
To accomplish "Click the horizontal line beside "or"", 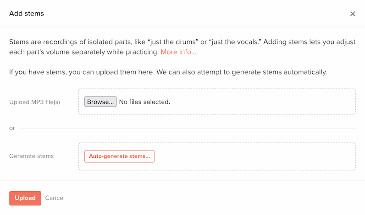I will pyautogui.click(x=183, y=129).
